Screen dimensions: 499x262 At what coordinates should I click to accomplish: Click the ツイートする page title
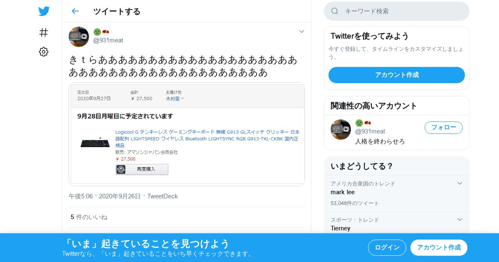(117, 11)
